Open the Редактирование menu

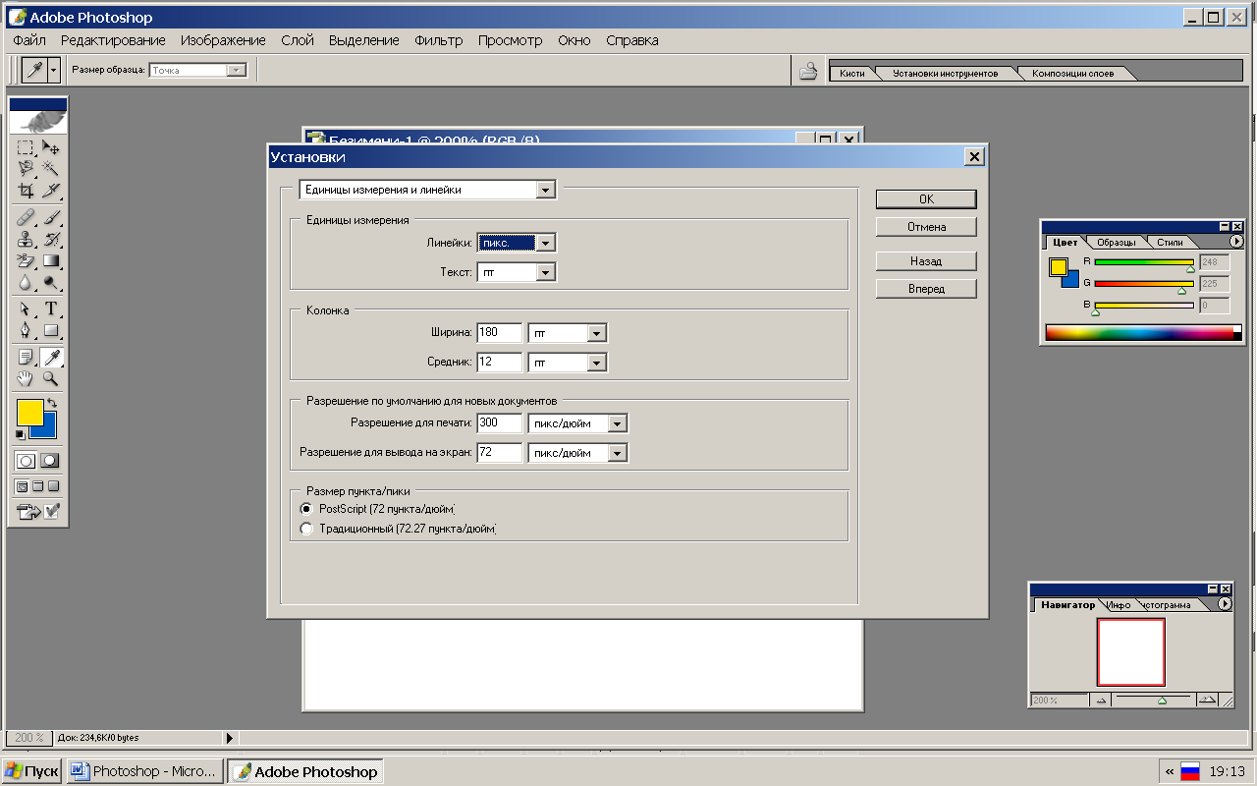pyautogui.click(x=113, y=40)
